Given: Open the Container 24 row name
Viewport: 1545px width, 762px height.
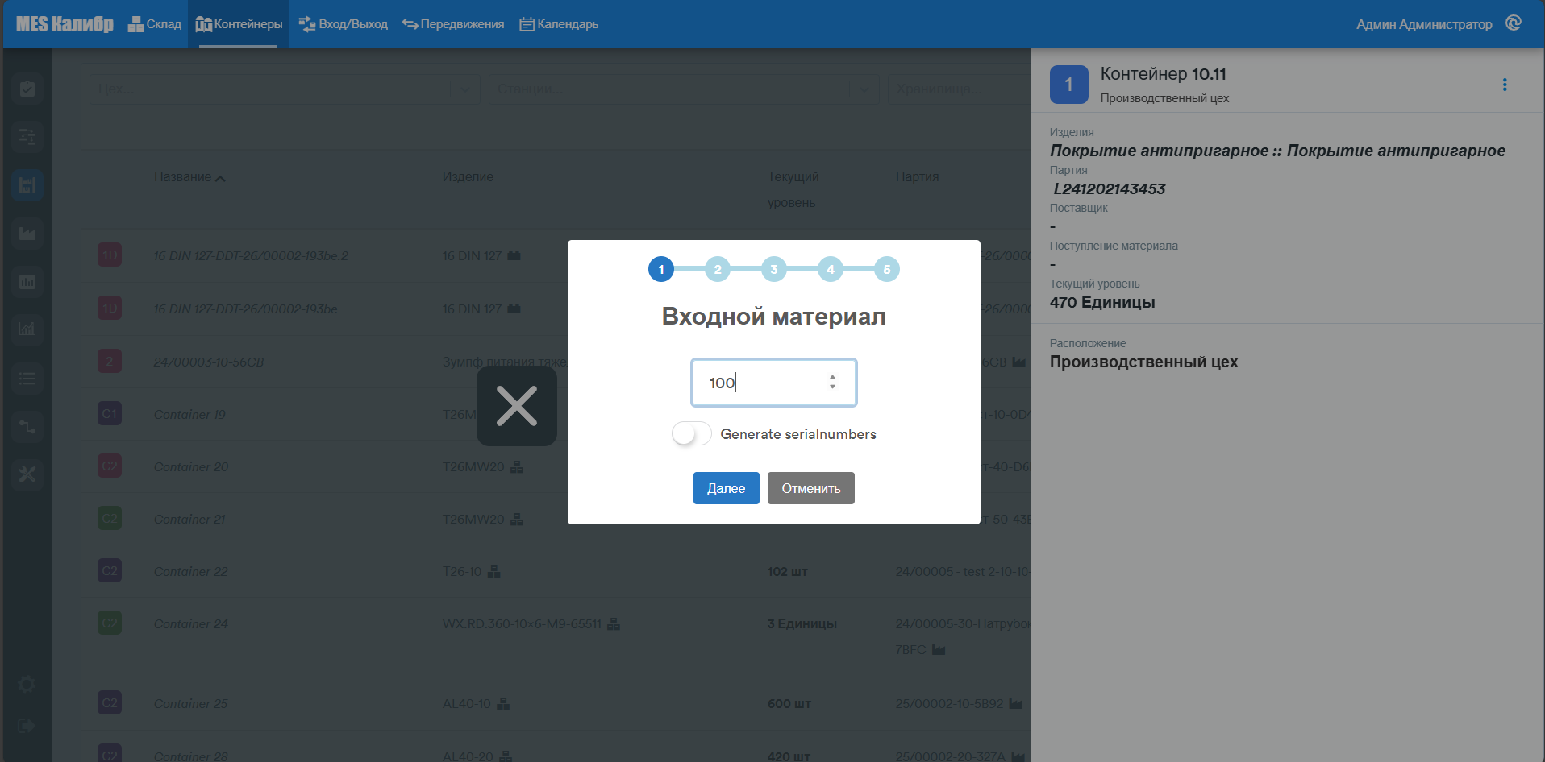Looking at the screenshot, I should pos(191,623).
